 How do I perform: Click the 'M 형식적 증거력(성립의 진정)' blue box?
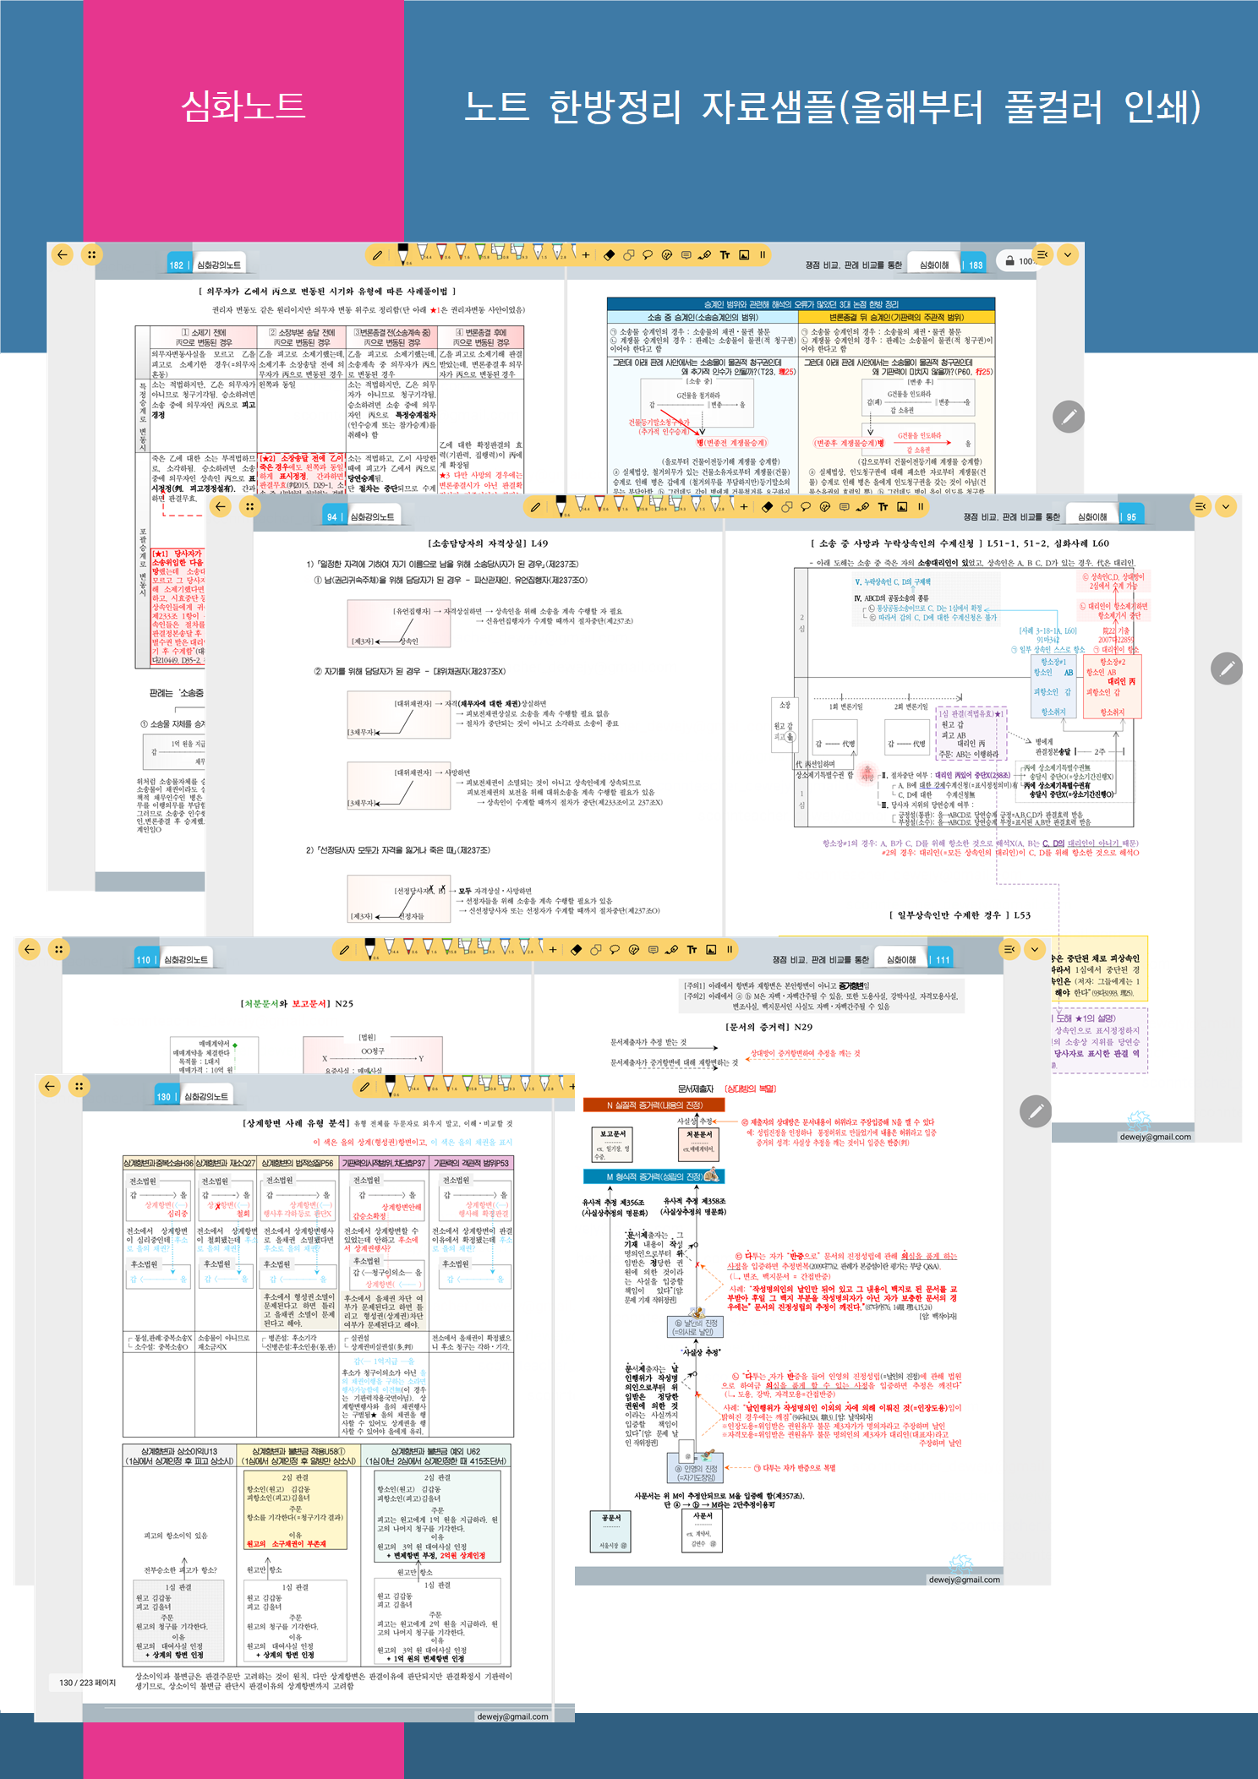[654, 1176]
